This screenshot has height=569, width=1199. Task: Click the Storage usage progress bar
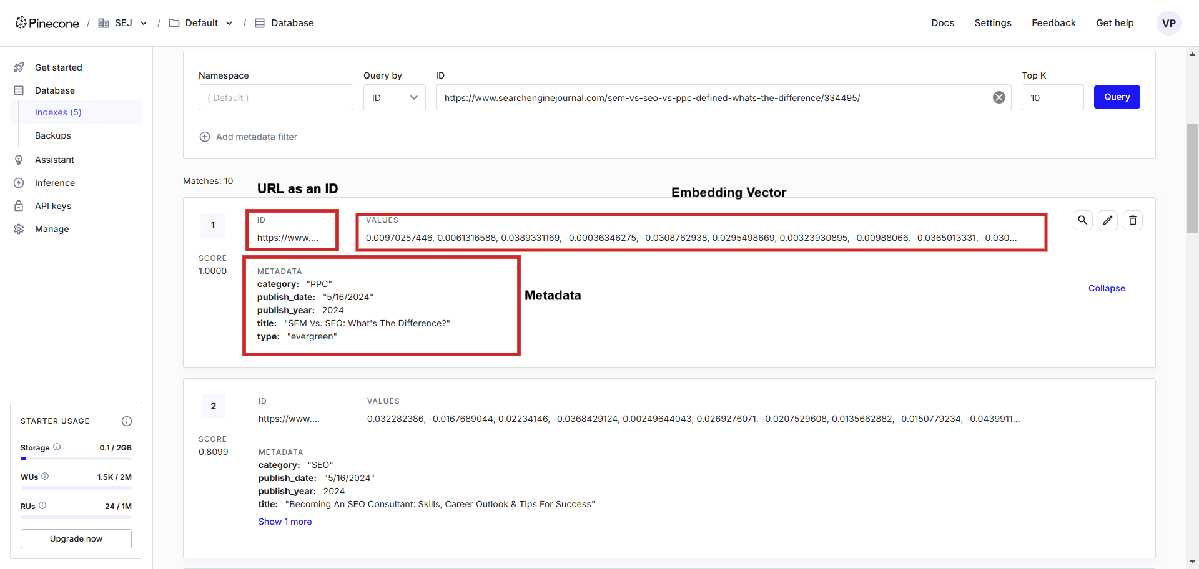pyautogui.click(x=76, y=458)
